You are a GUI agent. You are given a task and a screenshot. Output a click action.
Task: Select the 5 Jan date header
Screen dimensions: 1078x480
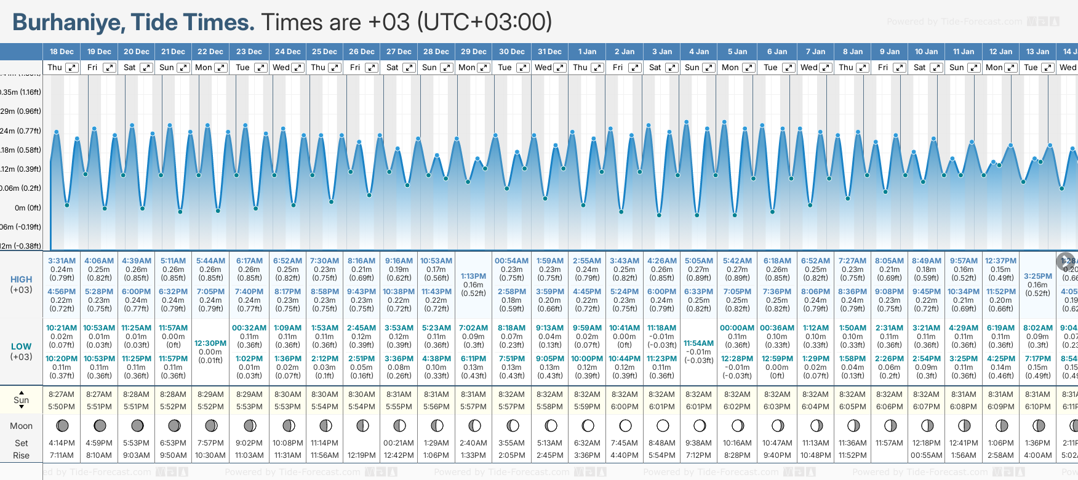pos(738,52)
